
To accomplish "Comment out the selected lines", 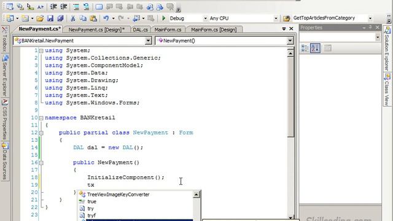I will pos(76,7).
